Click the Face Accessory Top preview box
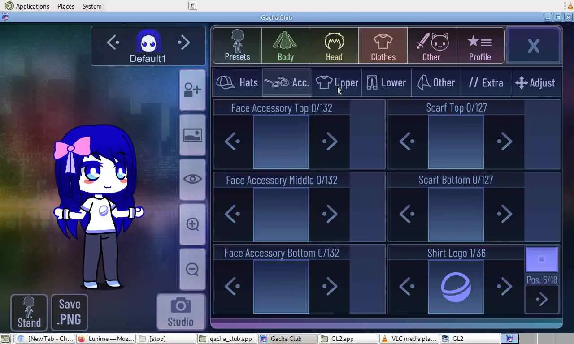Image resolution: width=574 pixels, height=344 pixels. 281,142
